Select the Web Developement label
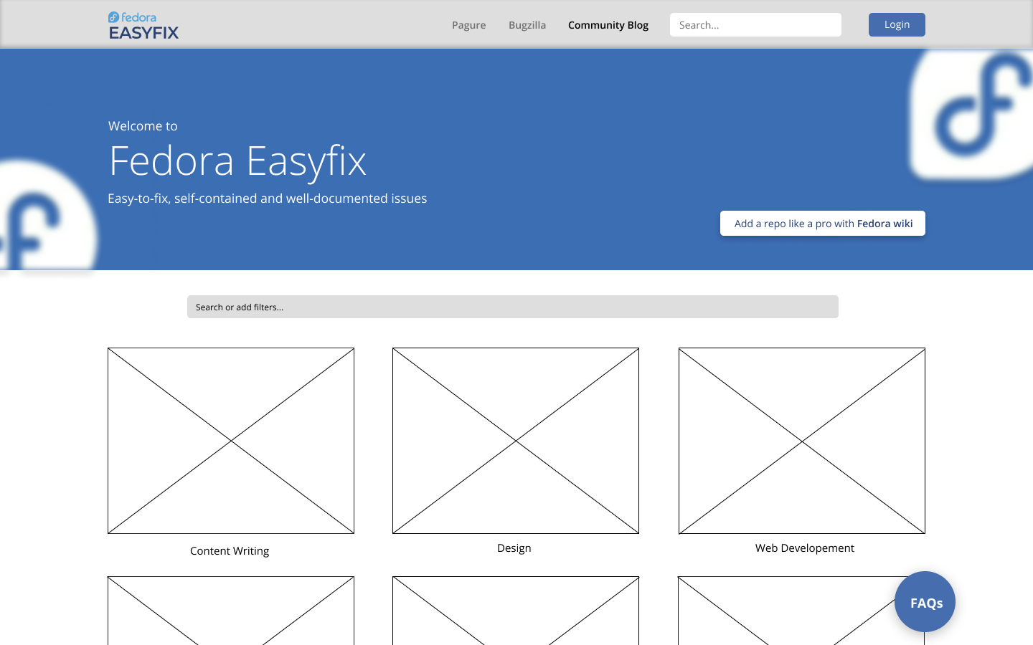Image resolution: width=1033 pixels, height=645 pixels. point(805,548)
